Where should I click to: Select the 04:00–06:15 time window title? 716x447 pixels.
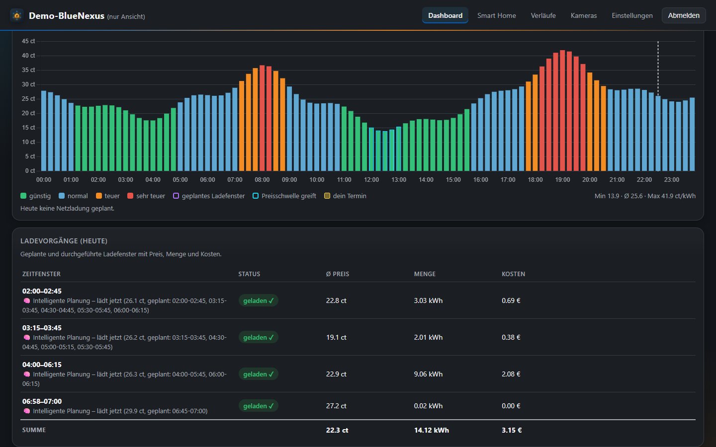coord(42,365)
